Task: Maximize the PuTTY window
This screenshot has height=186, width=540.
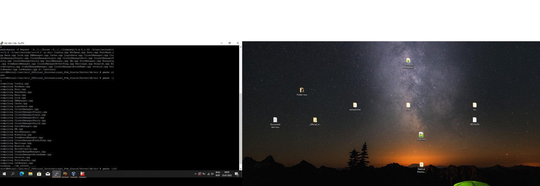Action: point(229,43)
